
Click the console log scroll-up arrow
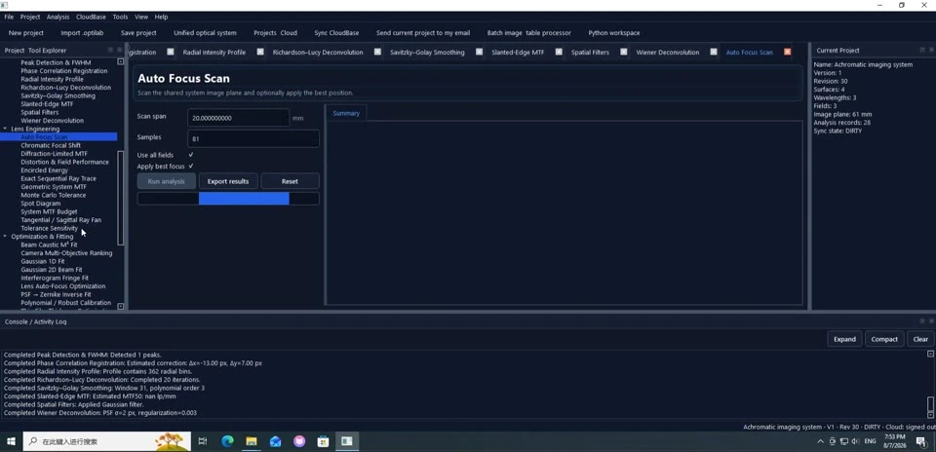[930, 354]
